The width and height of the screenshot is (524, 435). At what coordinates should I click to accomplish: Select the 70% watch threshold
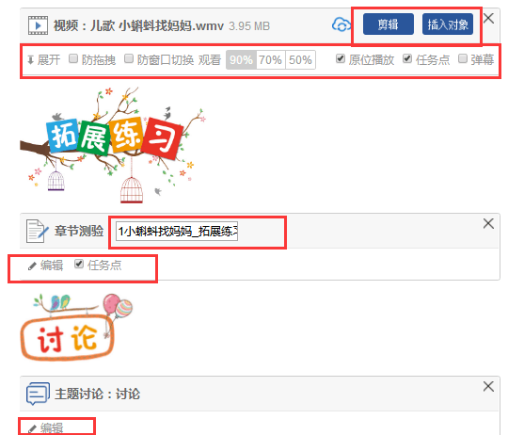270,60
